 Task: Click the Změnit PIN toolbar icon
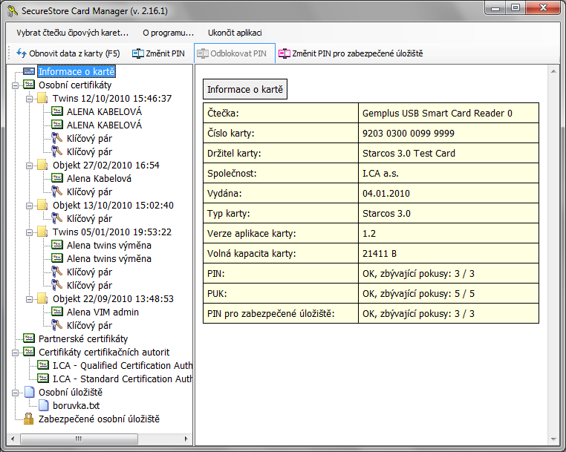click(x=138, y=53)
